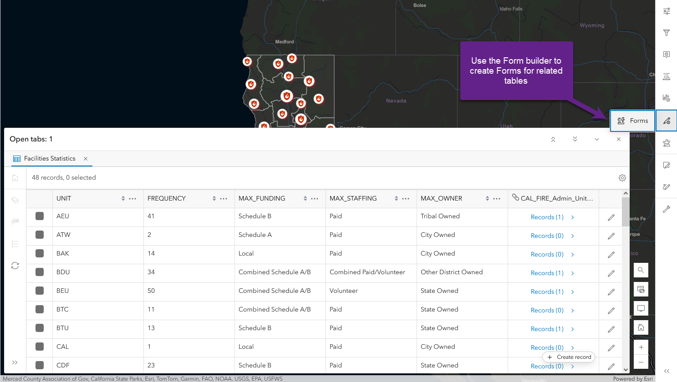This screenshot has height=382, width=677.
Task: Sort by the FREQUENCY column arrows
Action: point(214,199)
